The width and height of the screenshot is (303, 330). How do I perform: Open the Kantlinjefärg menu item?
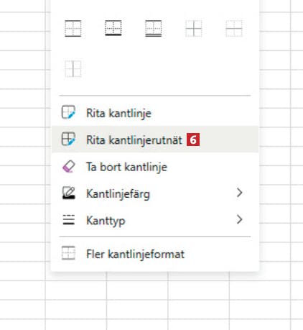pyautogui.click(x=155, y=193)
